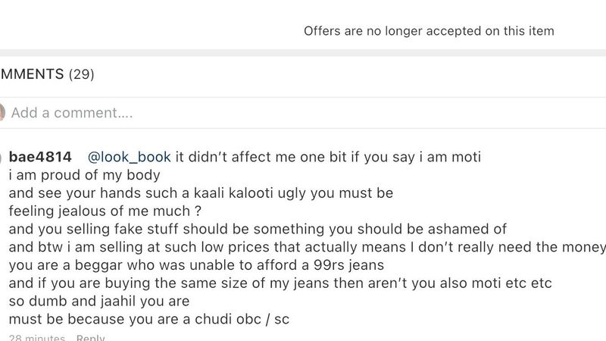The image size is (606, 341).
Task: Click the (29) comment count
Action: [82, 74]
